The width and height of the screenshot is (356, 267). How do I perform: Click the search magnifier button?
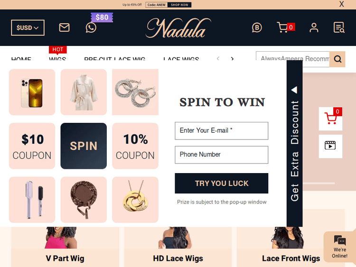(337, 59)
